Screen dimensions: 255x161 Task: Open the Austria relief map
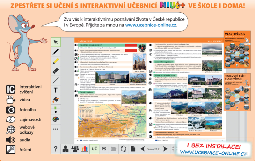pyautogui.click(x=112, y=121)
